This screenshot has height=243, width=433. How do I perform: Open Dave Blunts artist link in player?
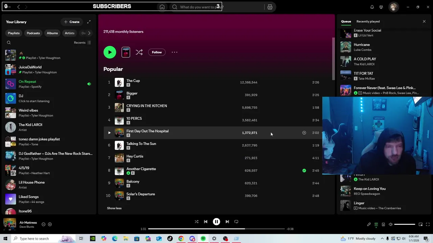coord(27,227)
